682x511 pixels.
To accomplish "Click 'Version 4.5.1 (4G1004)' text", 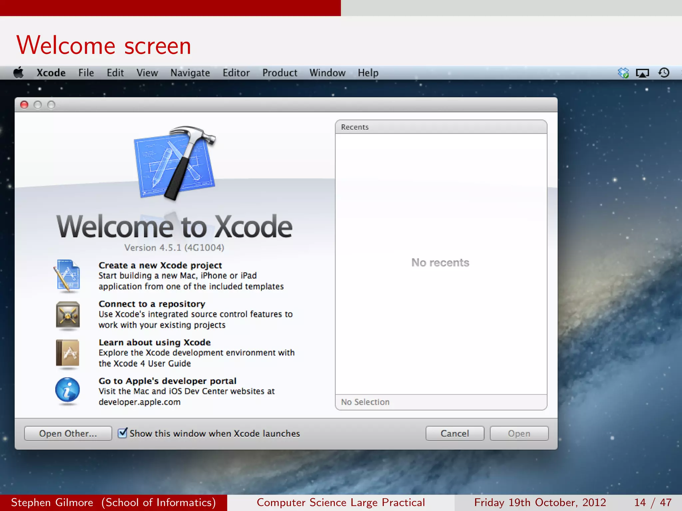I will (x=174, y=248).
